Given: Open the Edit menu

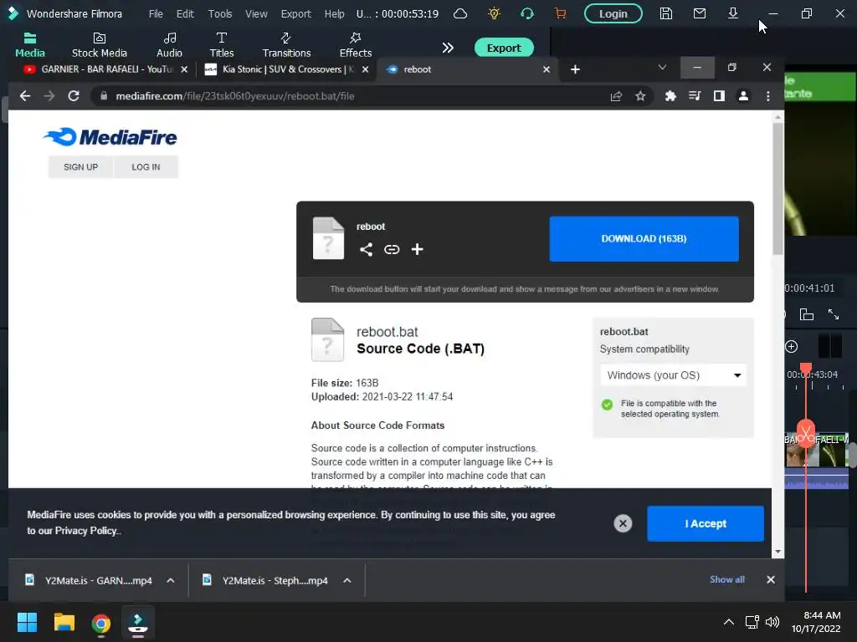Looking at the screenshot, I should click(x=185, y=13).
